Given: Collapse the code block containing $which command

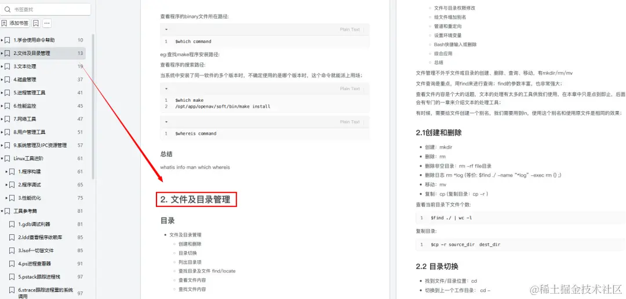Looking at the screenshot, I should (x=166, y=29).
